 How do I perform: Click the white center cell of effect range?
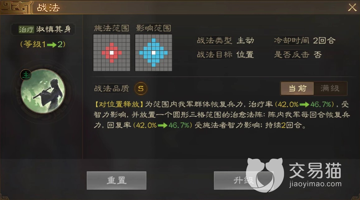pos(154,52)
